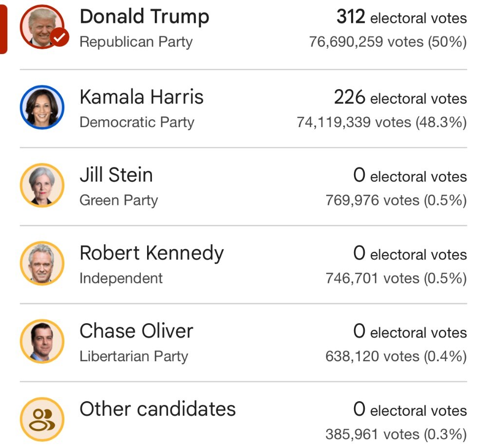The image size is (487, 445).
Task: Click the Other candidates group icon
Action: [x=42, y=419]
